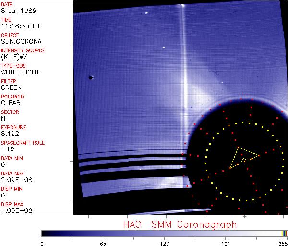Select the display max value 1.00E-08

pos(15,210)
